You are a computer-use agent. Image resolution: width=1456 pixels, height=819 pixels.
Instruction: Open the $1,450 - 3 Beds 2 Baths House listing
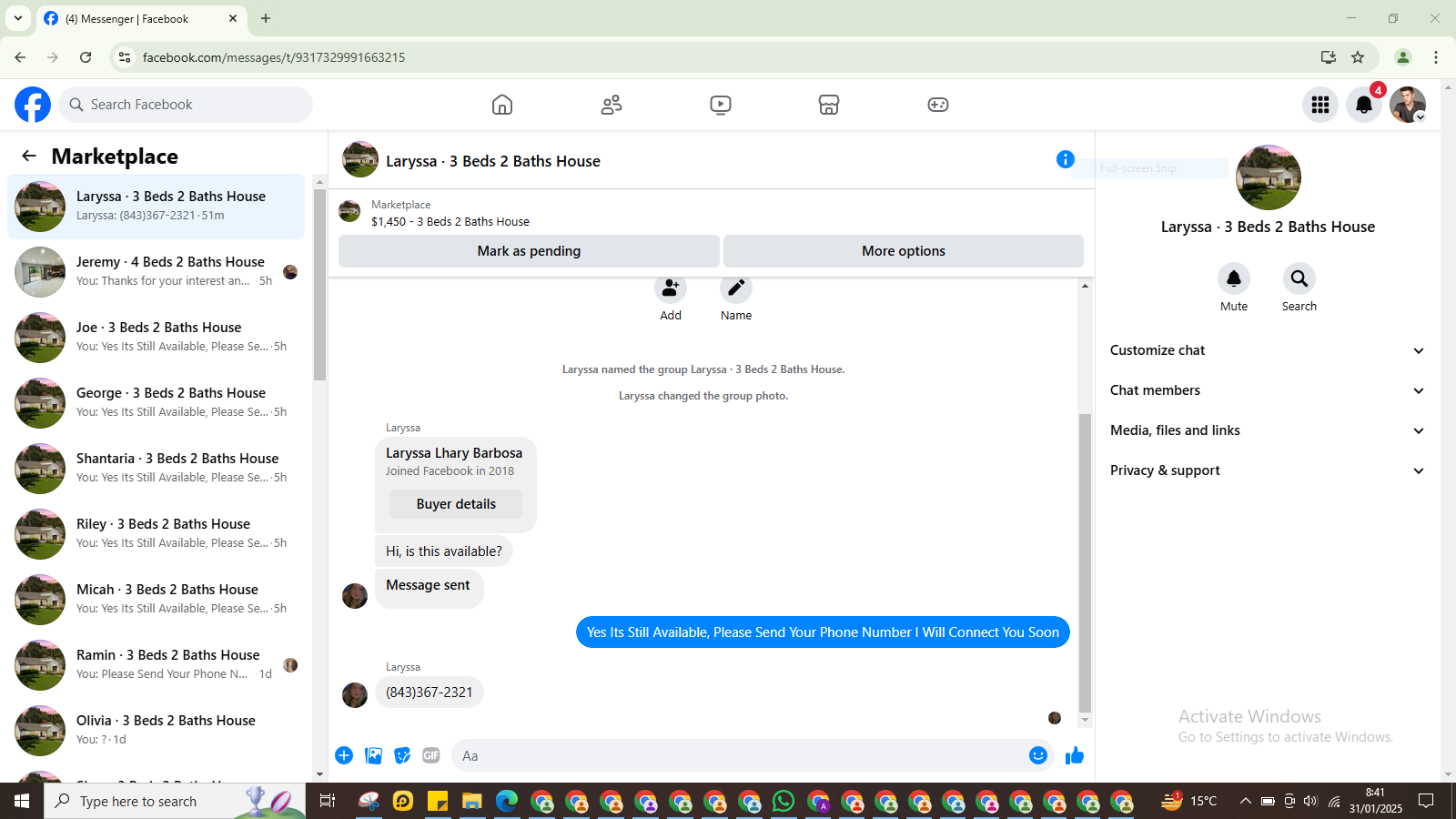click(450, 221)
